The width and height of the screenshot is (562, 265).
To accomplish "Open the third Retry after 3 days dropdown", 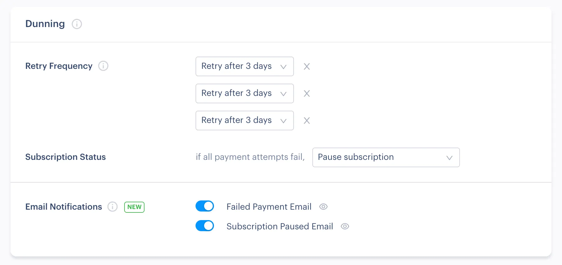I will point(244,121).
